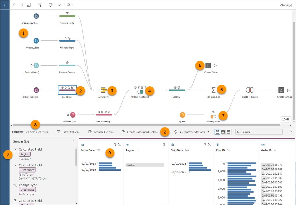Switch to the combined profile and grid view
The height and width of the screenshot is (205, 296).
[x=218, y=132]
